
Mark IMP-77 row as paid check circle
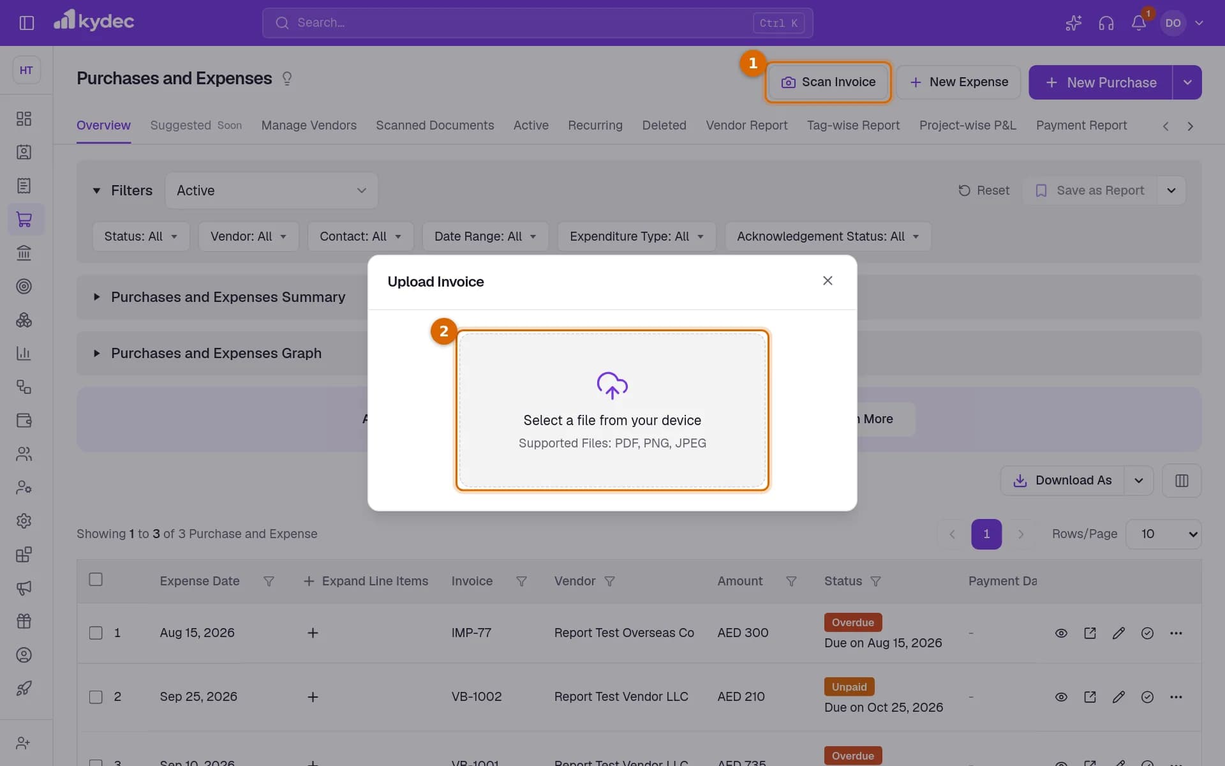pos(1147,633)
